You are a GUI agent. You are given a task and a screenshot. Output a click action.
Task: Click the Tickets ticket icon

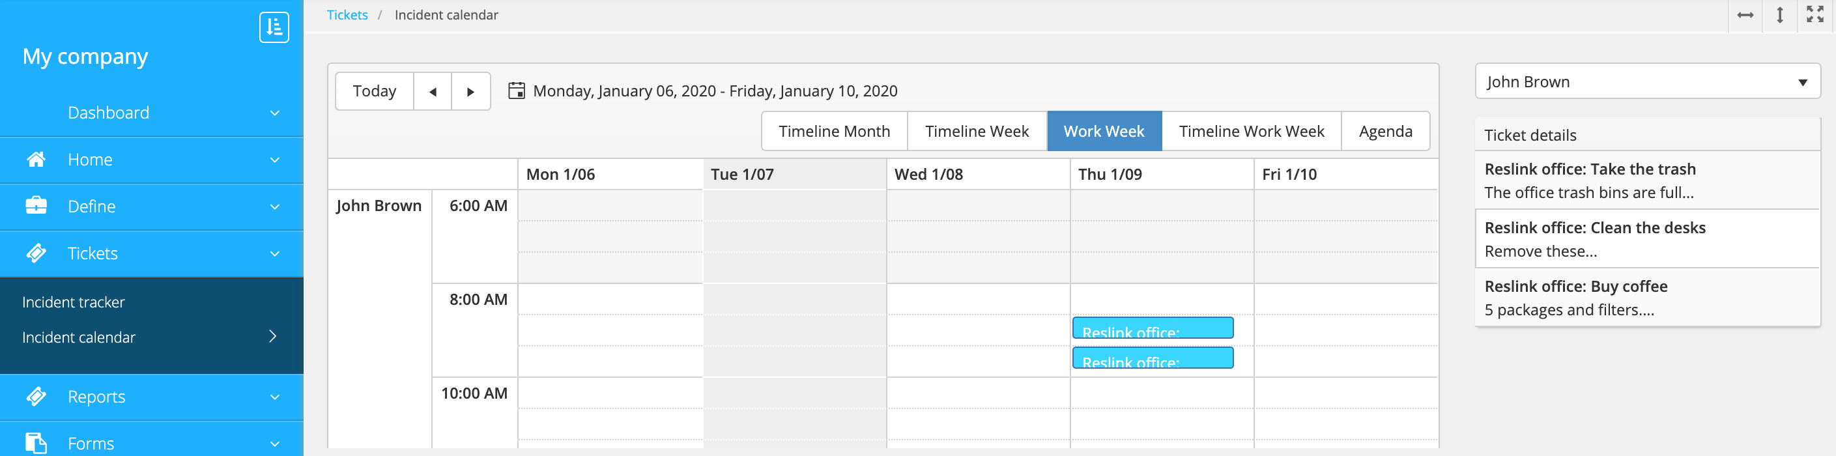point(36,253)
